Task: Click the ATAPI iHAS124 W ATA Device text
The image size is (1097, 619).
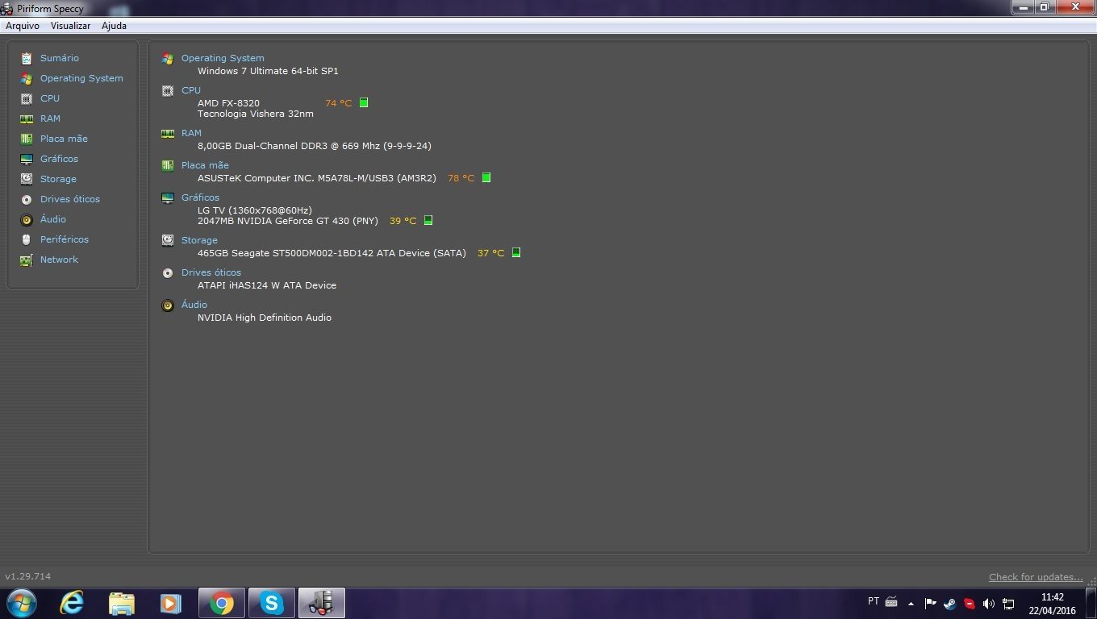Action: point(267,285)
